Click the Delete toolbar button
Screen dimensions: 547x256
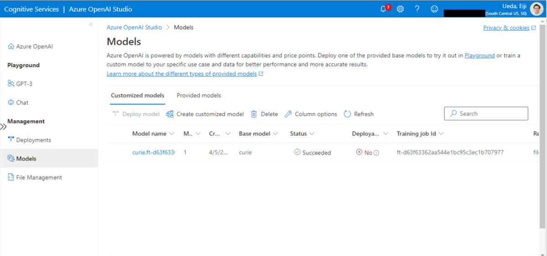click(x=264, y=114)
